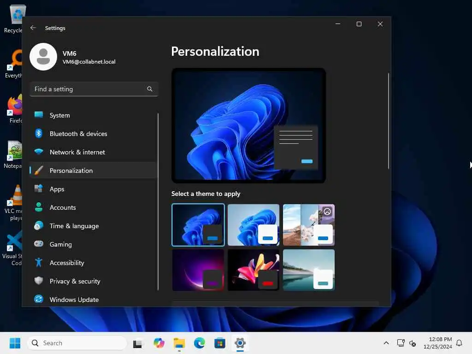Show hidden icons in the system tray
Screen dimensions: 472x354
pos(386,343)
